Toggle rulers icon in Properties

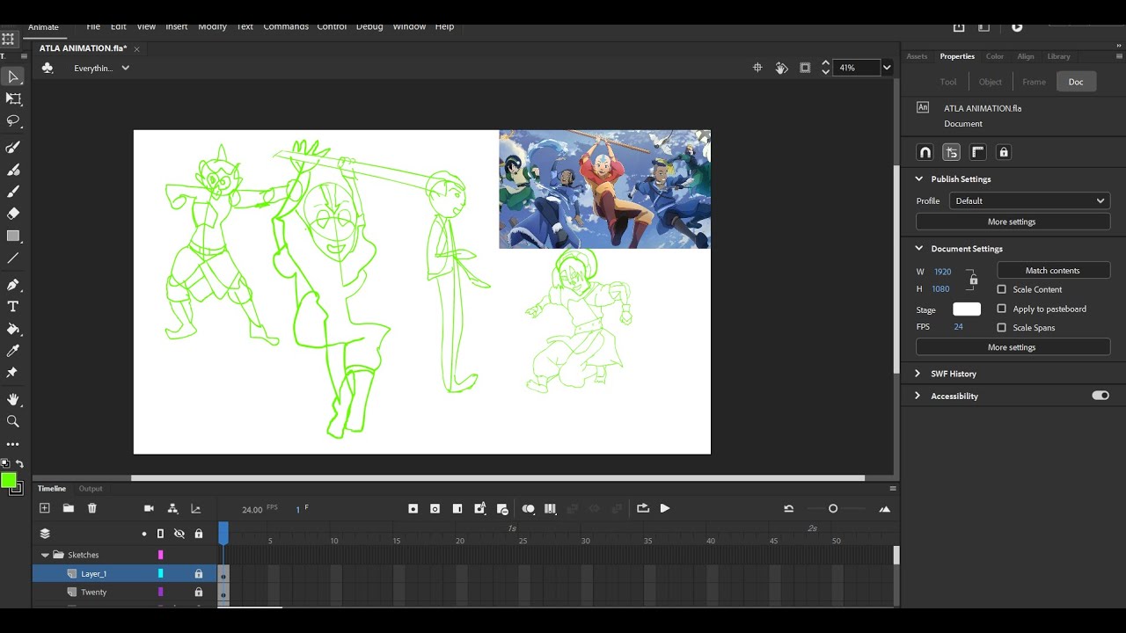977,152
